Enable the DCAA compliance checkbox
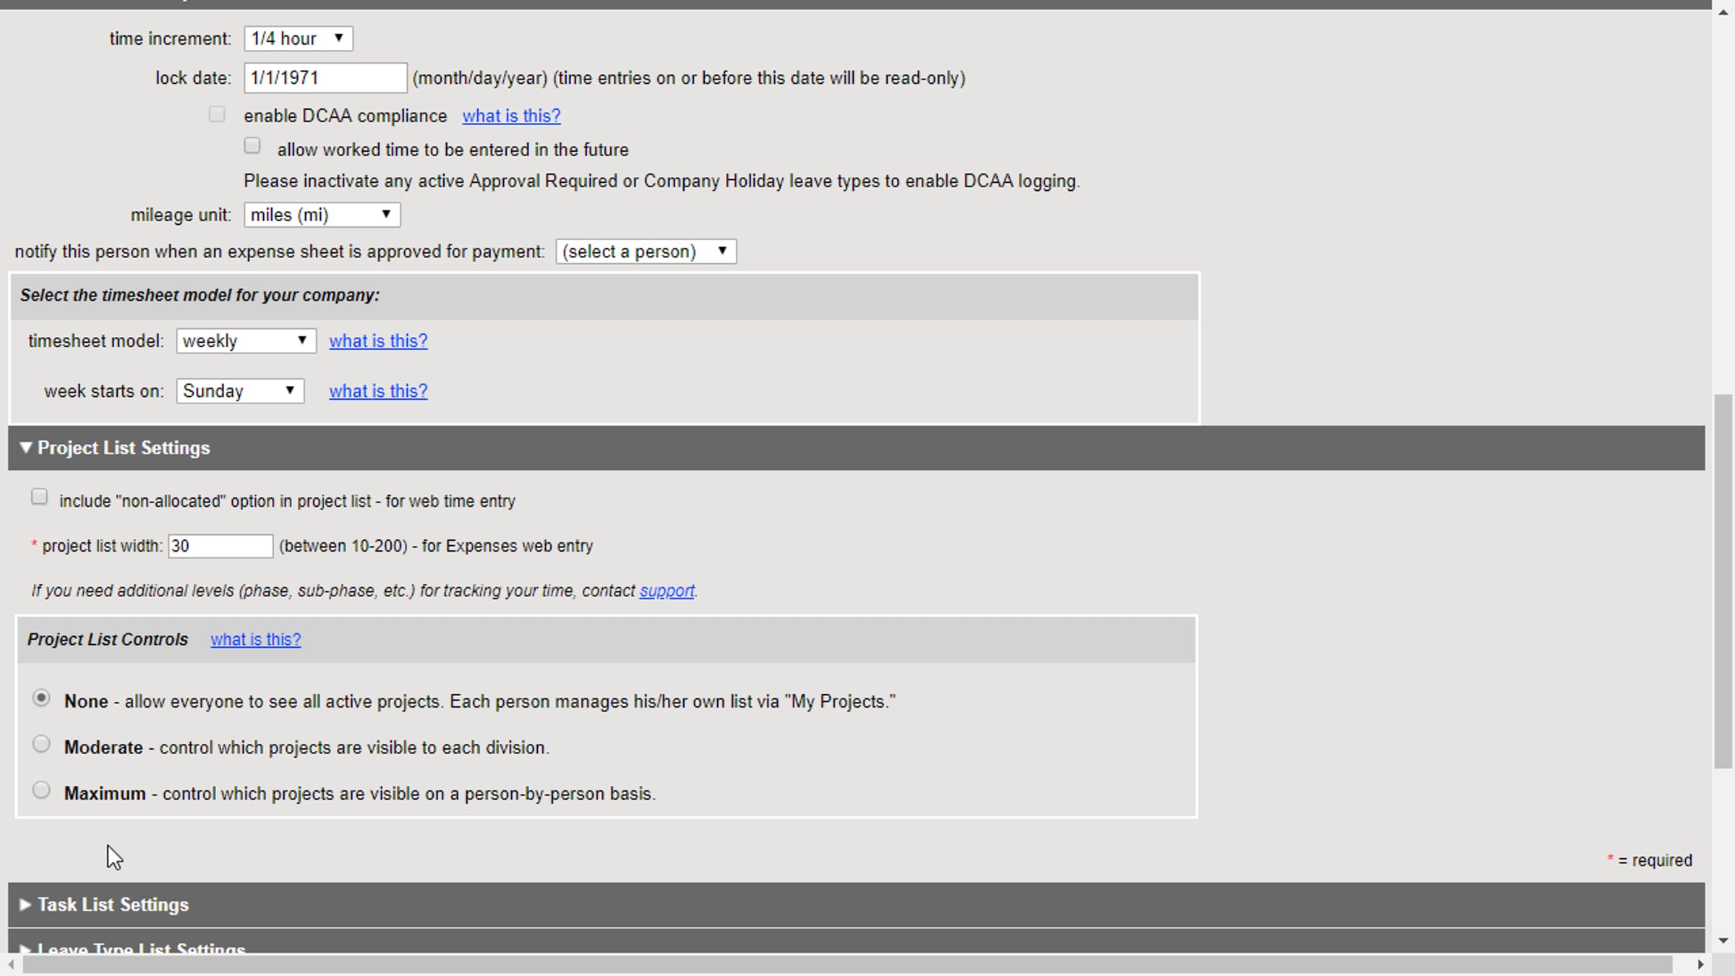The image size is (1735, 976). tap(217, 114)
